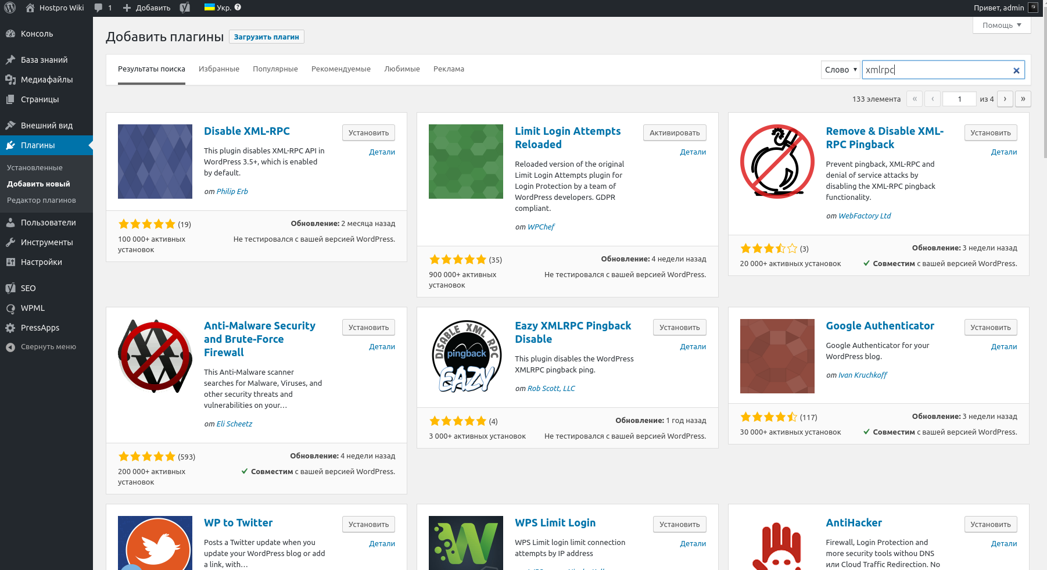Expand the Помощь dropdown

pos(1001,25)
